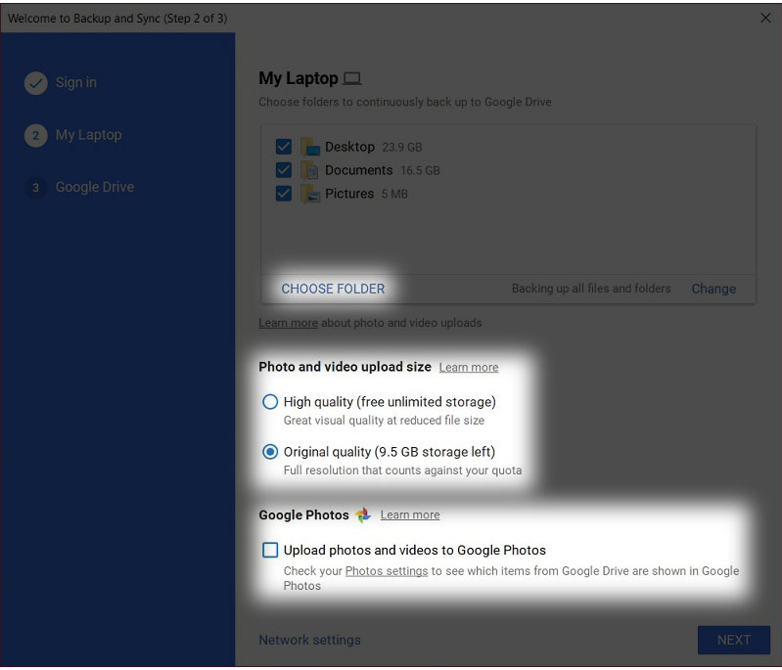Click the Documents folder name
This screenshot has width=782, height=670.
coord(358,170)
